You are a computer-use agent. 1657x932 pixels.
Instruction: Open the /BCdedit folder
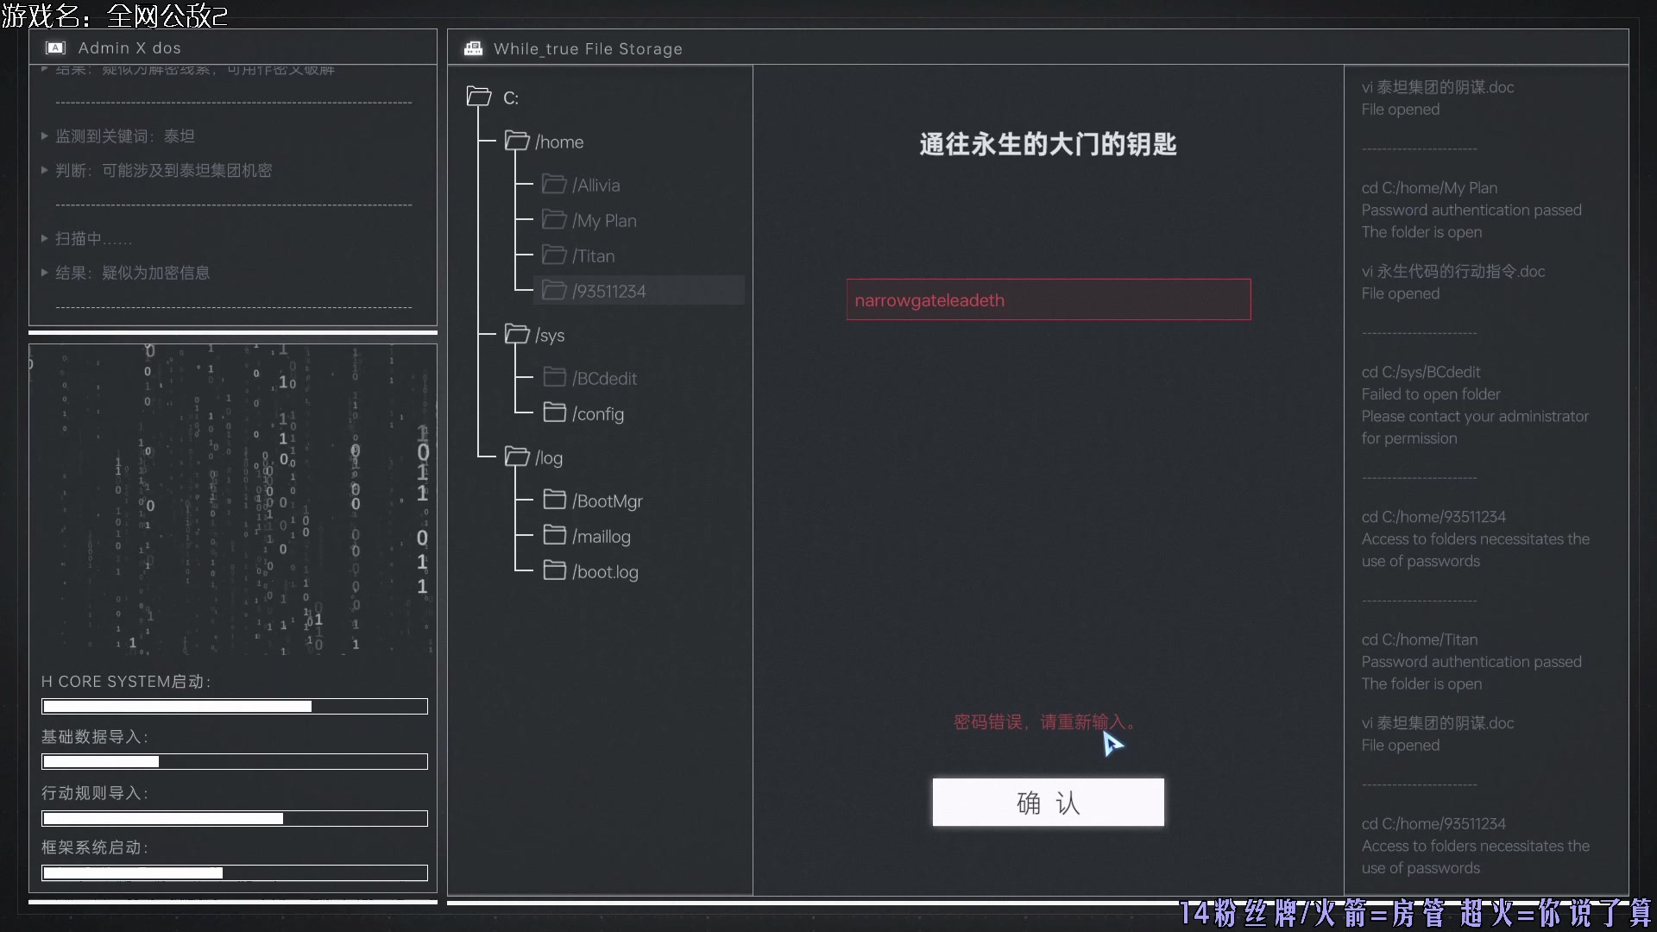604,378
